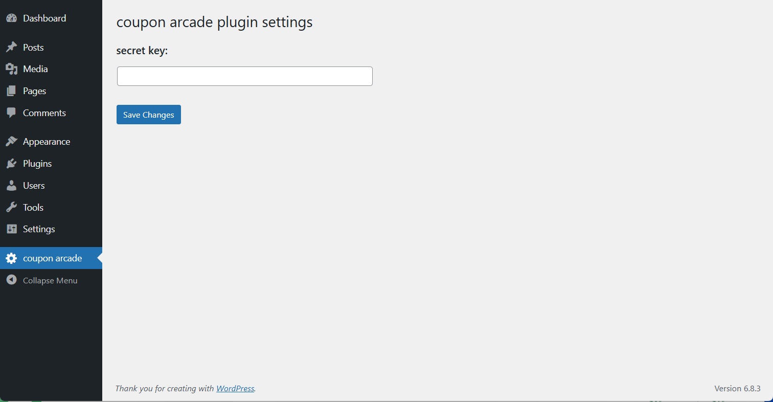This screenshot has height=402, width=773.
Task: Open the Appearance menu label
Action: [x=47, y=142]
